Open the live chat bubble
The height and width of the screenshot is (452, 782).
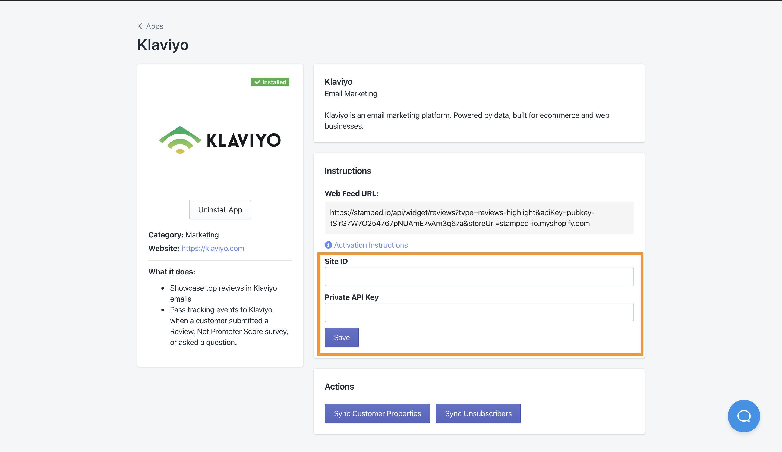coord(743,416)
